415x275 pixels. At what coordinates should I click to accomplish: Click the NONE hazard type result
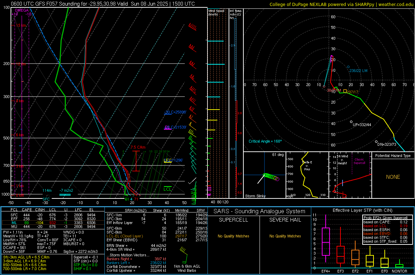click(x=393, y=177)
